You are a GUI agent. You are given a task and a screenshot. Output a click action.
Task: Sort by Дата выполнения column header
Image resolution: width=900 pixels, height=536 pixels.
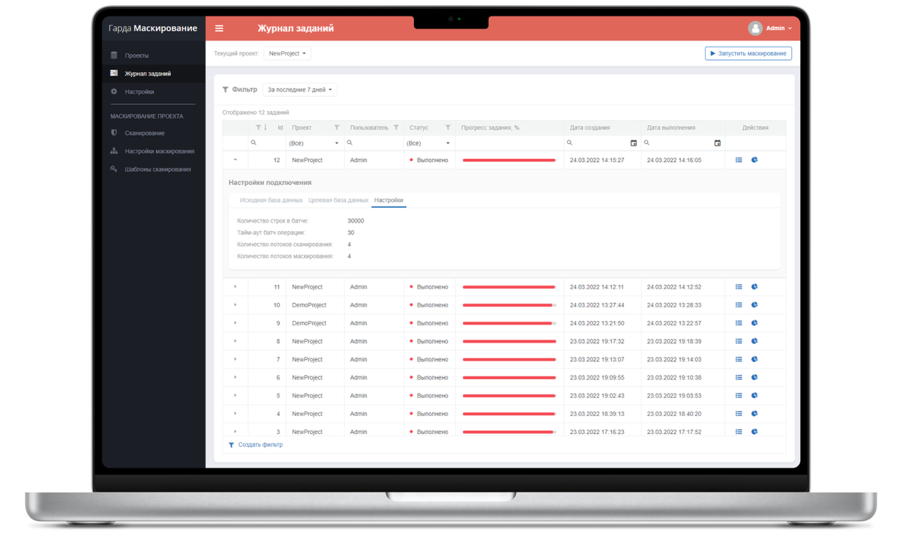(x=671, y=127)
